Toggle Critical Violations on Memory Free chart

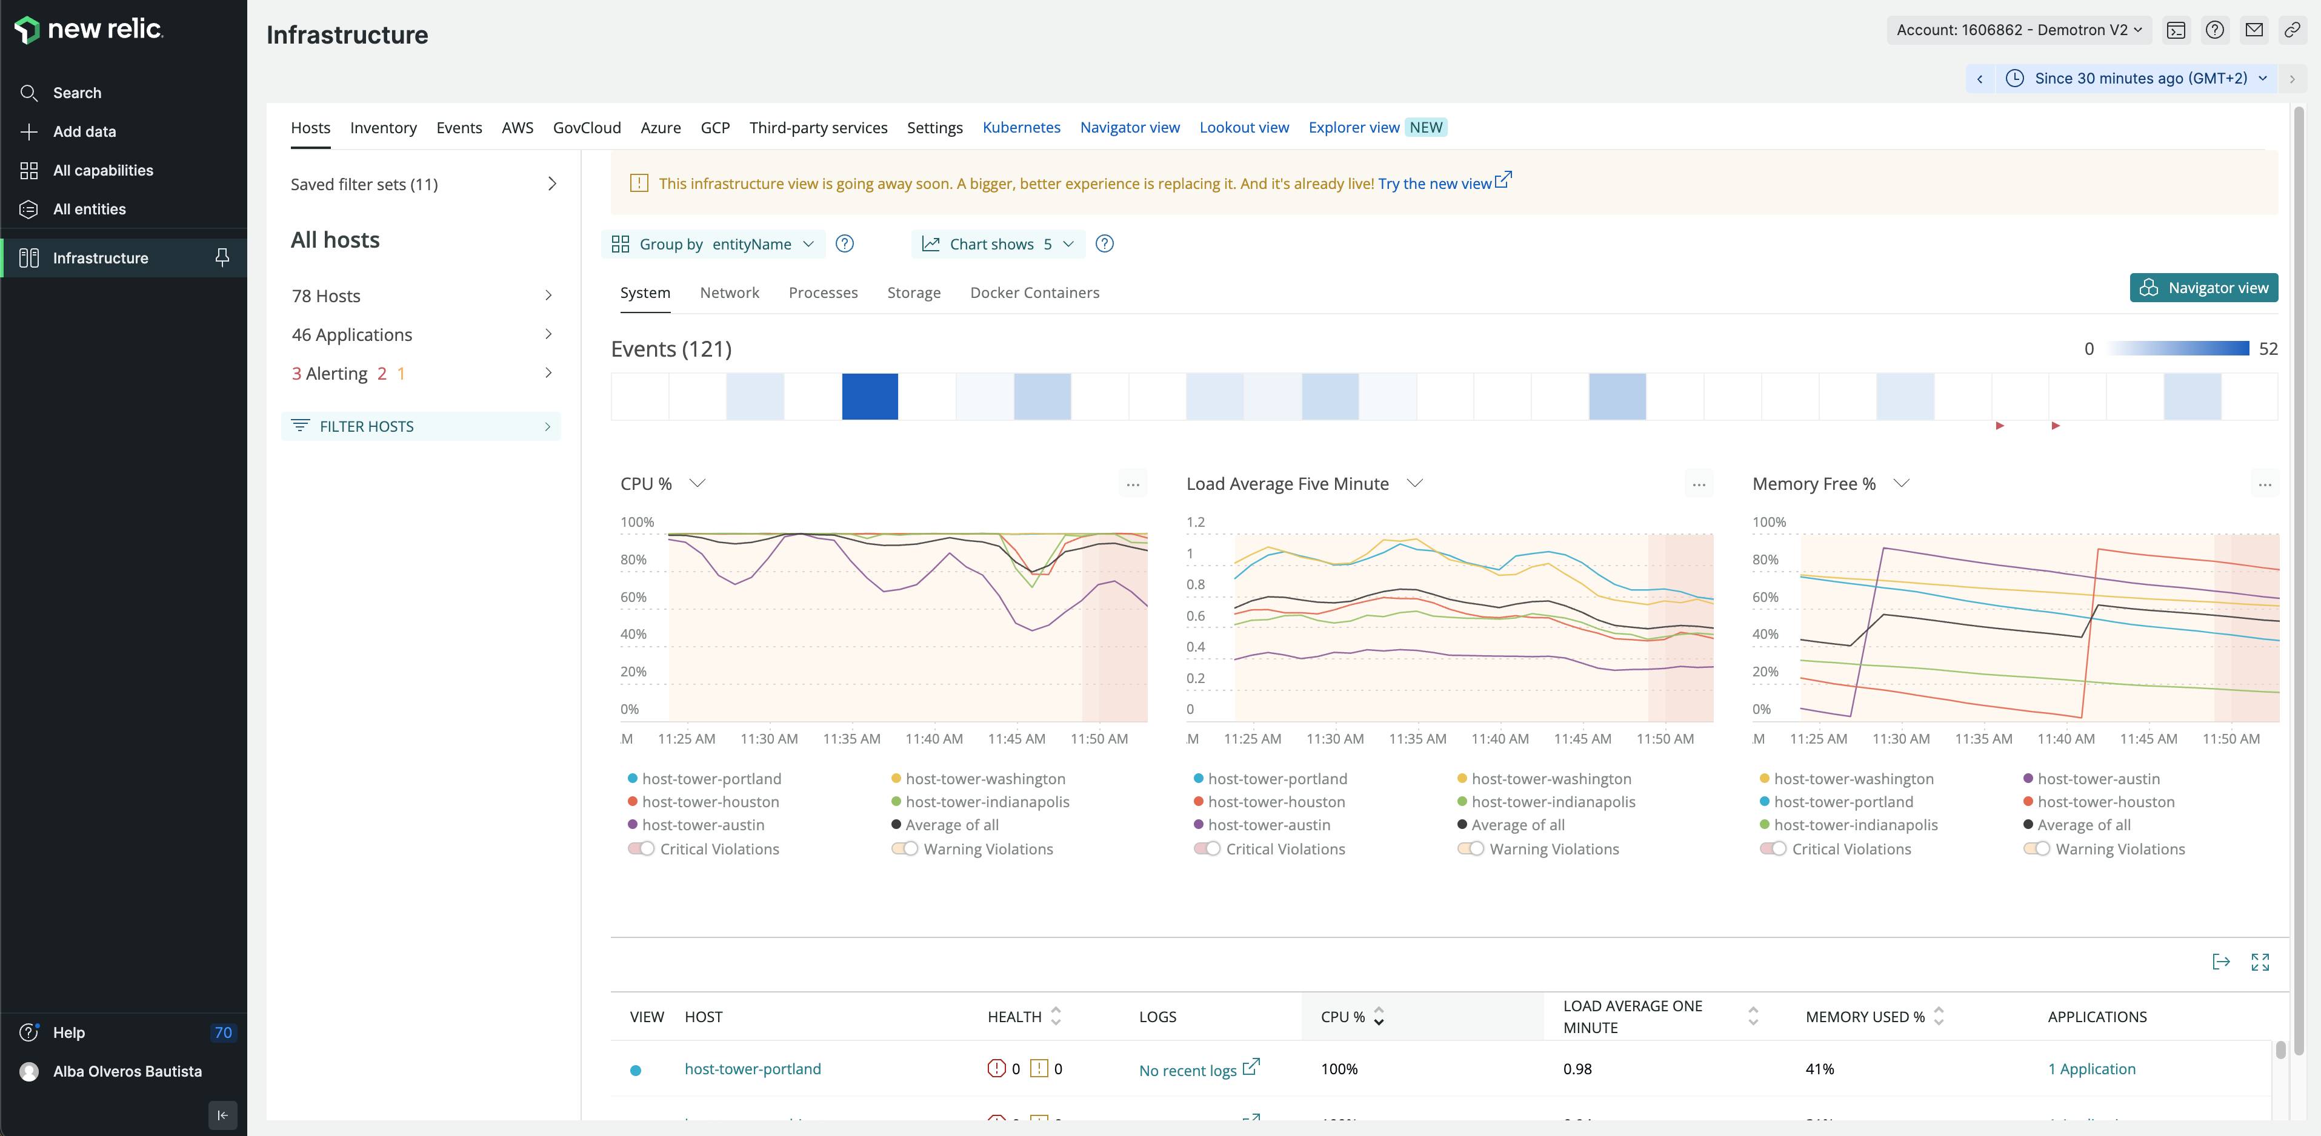pyautogui.click(x=1773, y=849)
